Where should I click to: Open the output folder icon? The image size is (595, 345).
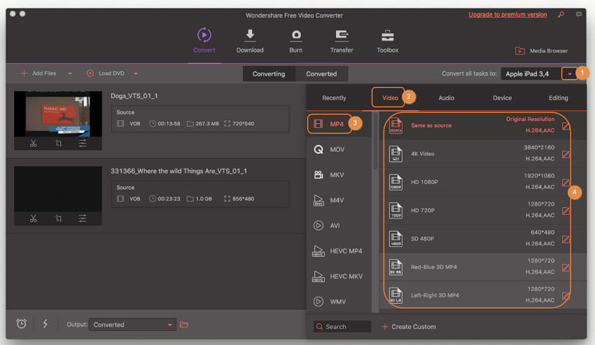pyautogui.click(x=185, y=325)
